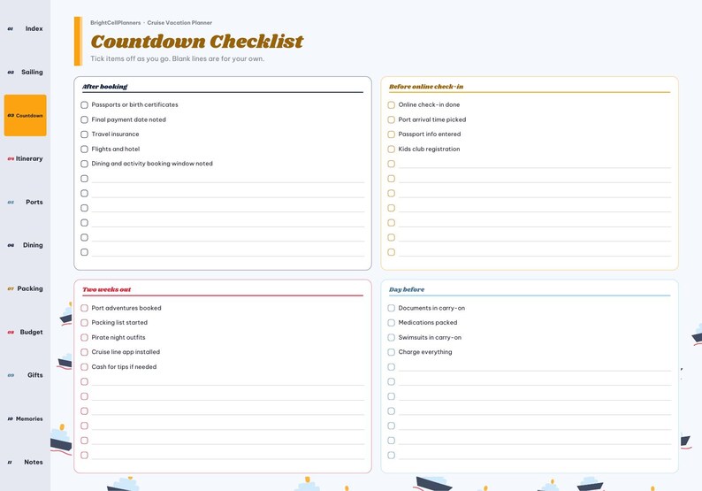
Task: Tick Passports or birth certificates checkbox
Action: click(84, 104)
